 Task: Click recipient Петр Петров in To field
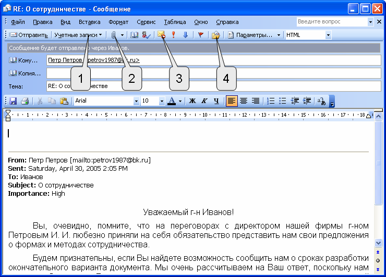pos(94,60)
